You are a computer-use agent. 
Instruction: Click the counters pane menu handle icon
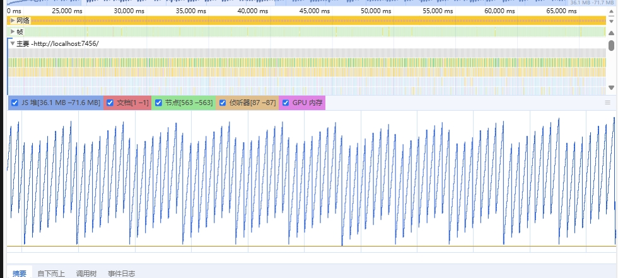pos(608,103)
